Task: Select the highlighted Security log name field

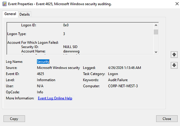Action: [43, 62]
